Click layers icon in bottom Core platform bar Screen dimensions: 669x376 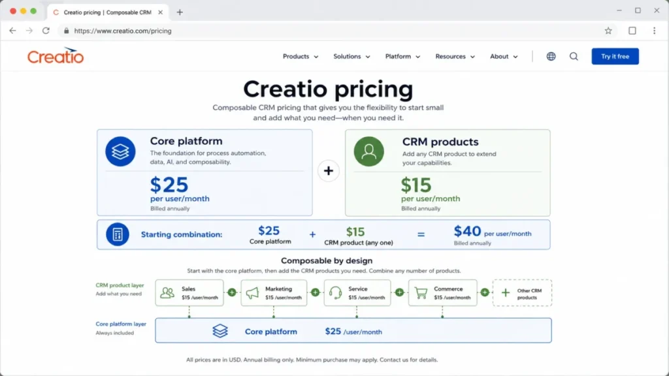(220, 331)
